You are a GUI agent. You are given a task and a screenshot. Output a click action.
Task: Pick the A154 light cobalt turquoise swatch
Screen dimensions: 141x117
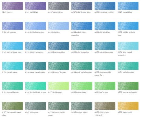tap(128, 46)
